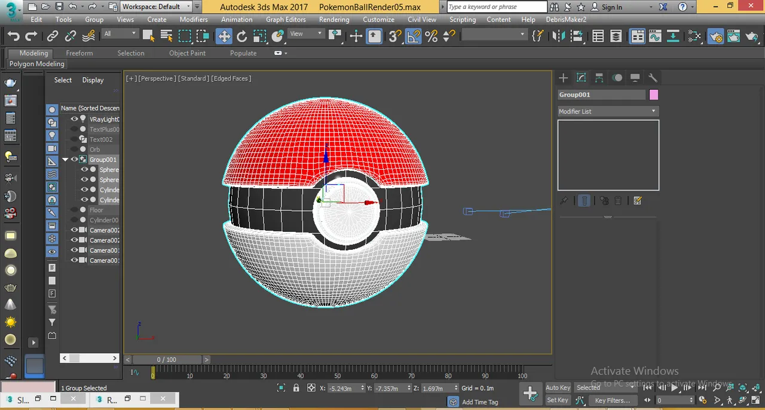Click the time slider 0 / 100
This screenshot has width=765, height=410.
tap(167, 359)
